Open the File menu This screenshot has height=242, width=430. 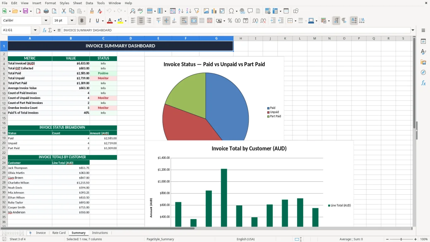click(5, 3)
